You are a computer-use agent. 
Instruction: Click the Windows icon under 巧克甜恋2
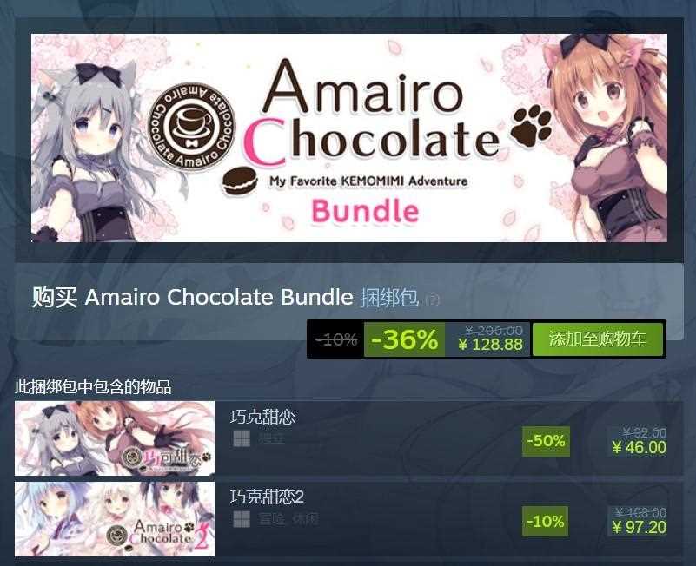pyautogui.click(x=242, y=519)
